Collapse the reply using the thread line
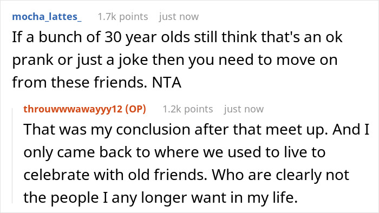 coord(12,156)
